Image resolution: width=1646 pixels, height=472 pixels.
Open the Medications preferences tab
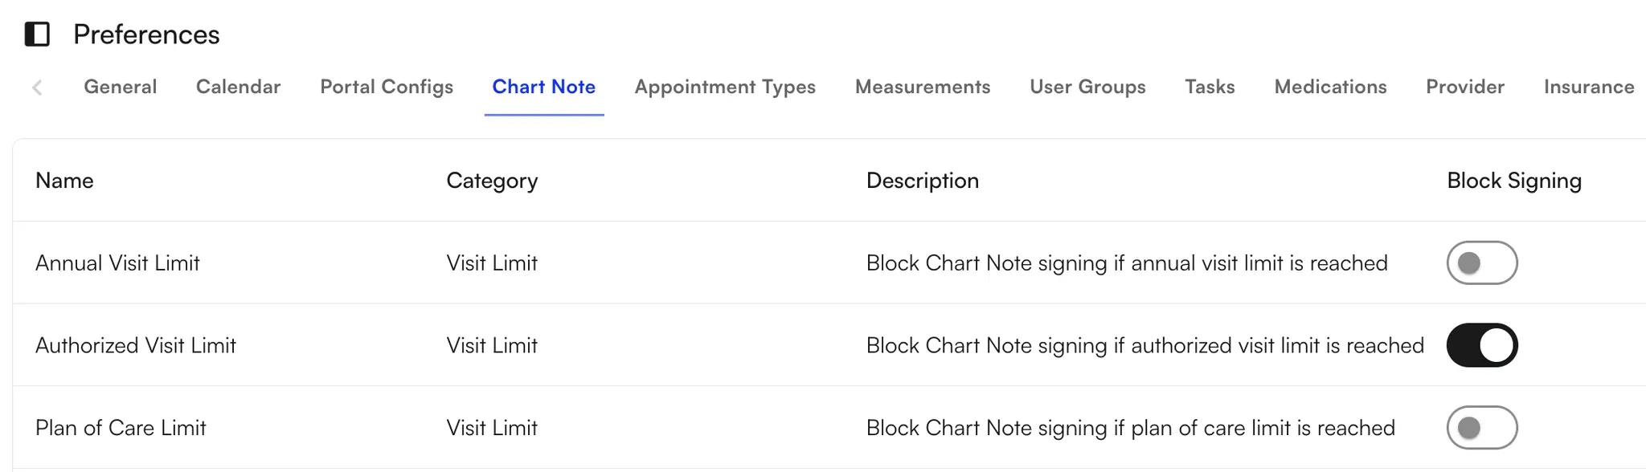[x=1329, y=87]
